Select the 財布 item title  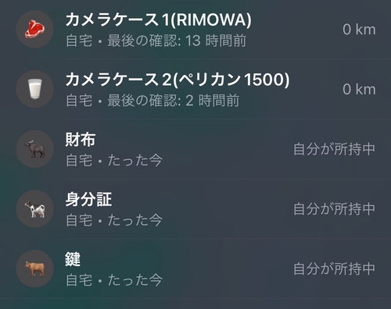81,140
